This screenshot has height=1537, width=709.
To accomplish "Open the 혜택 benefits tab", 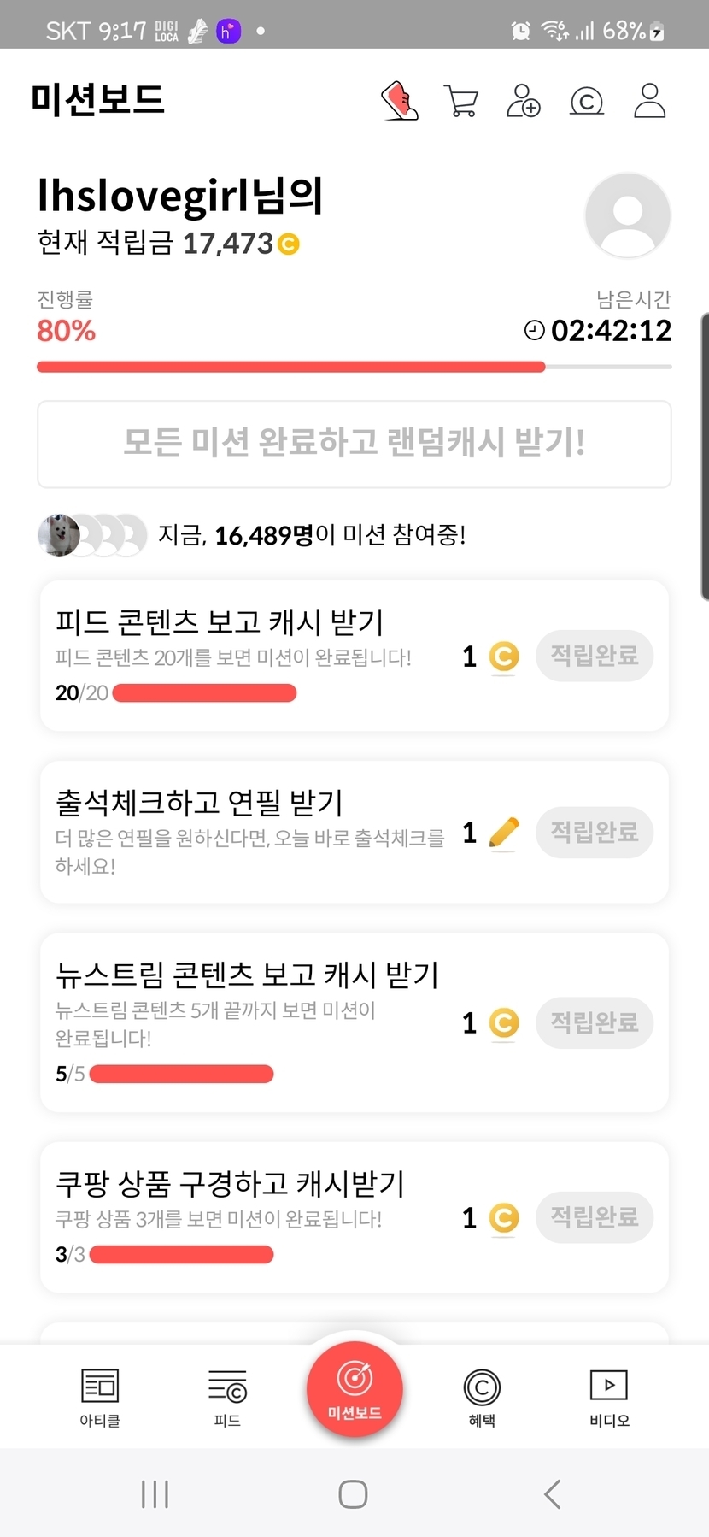I will tap(482, 1397).
